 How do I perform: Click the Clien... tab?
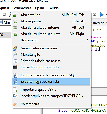click(5, 22)
